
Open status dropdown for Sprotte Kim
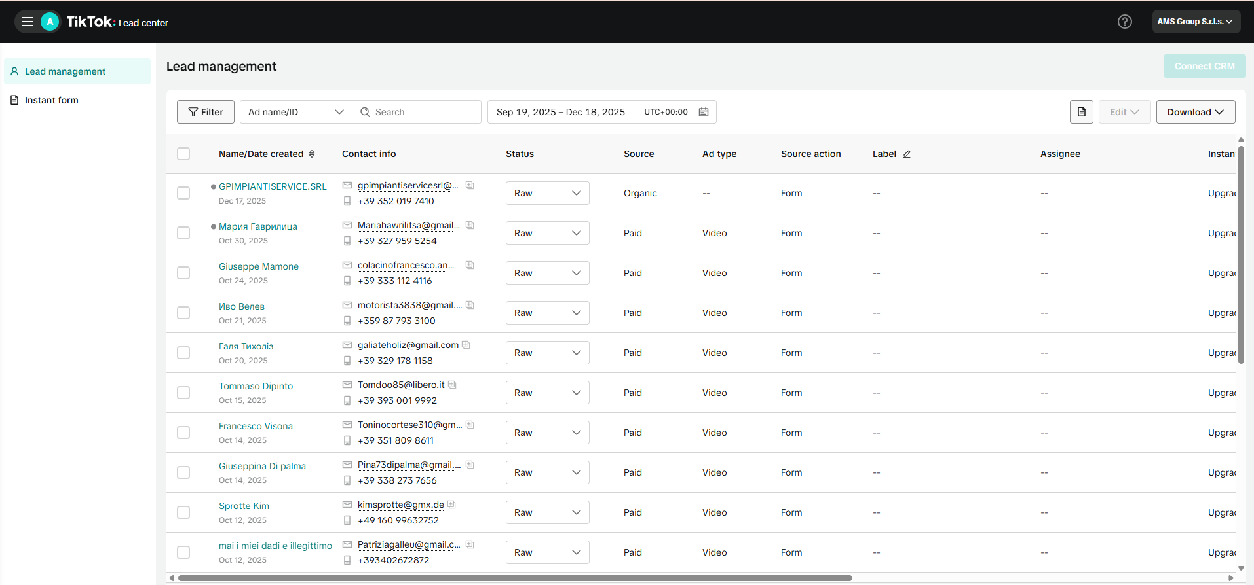tap(548, 512)
